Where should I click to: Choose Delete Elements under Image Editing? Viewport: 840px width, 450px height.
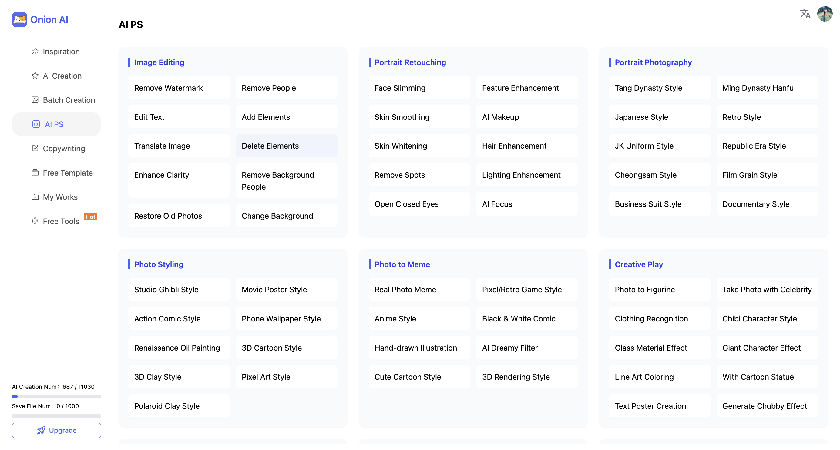pos(286,146)
